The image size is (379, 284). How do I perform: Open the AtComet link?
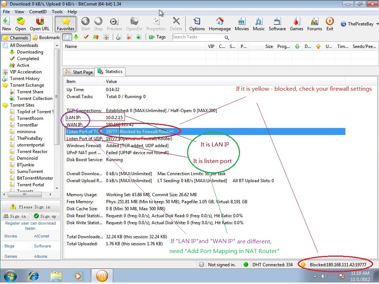(41, 236)
